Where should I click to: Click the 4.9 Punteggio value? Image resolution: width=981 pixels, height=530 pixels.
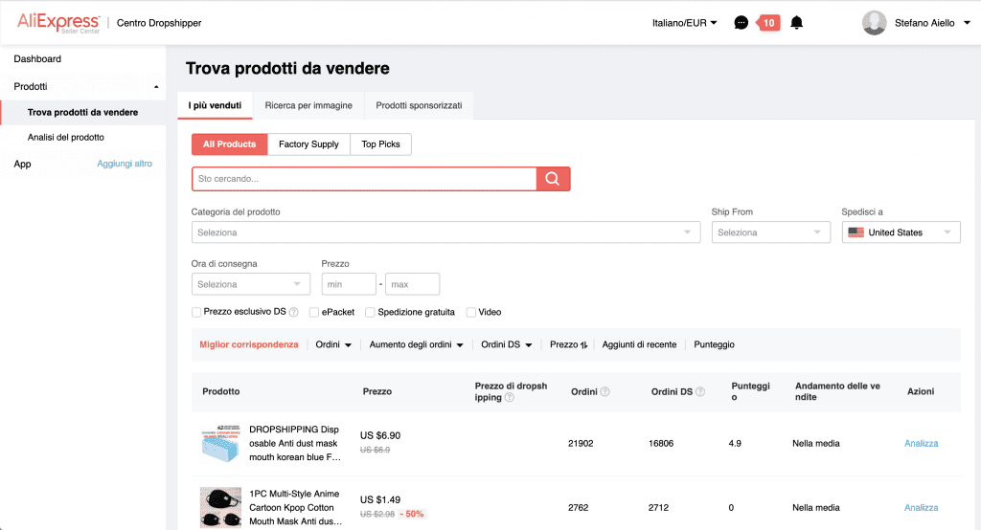click(735, 443)
